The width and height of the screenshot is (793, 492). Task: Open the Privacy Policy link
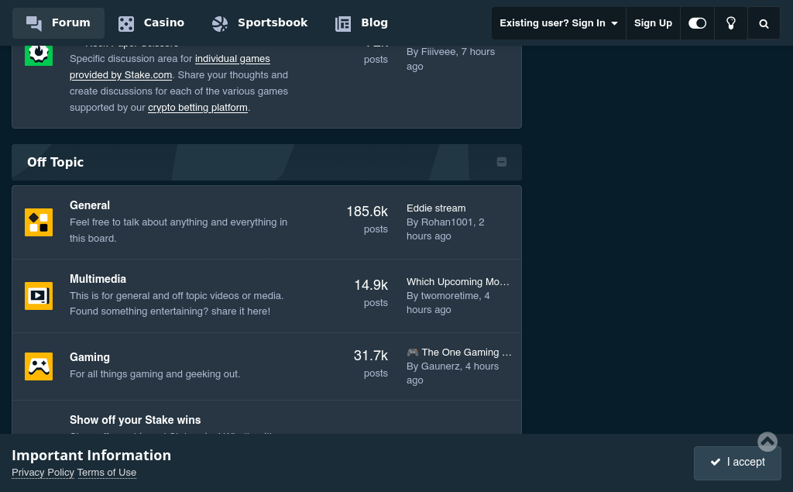click(x=43, y=473)
